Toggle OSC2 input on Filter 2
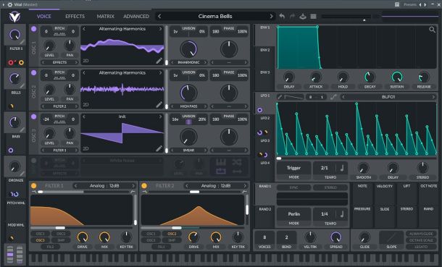 coord(172,234)
